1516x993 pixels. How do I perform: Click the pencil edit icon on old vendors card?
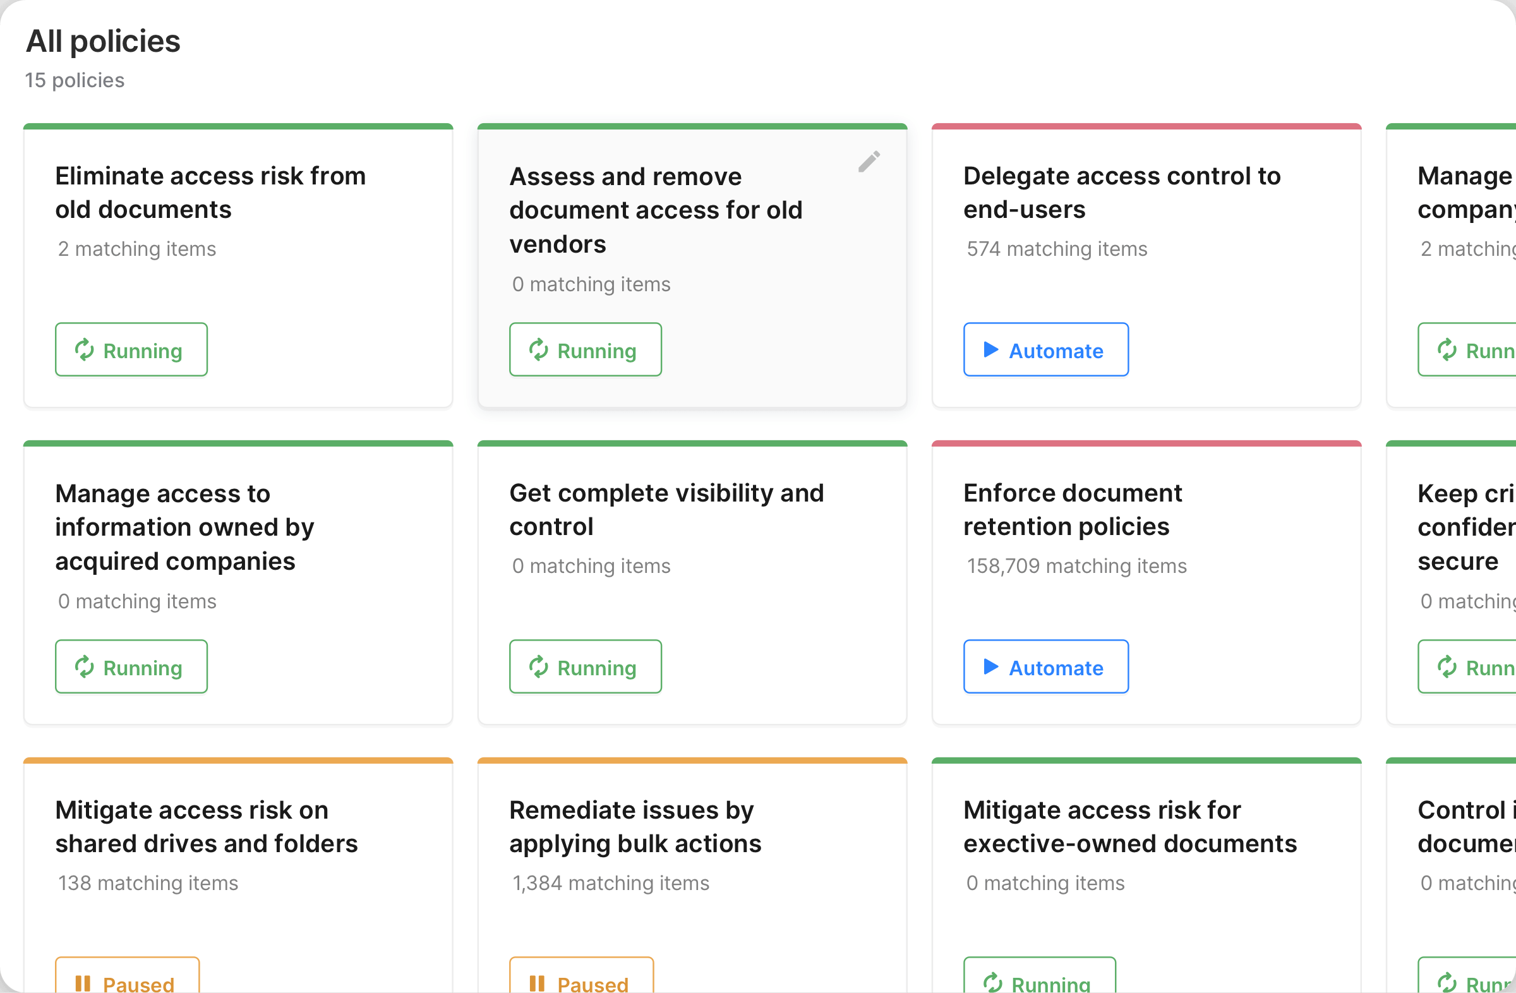point(868,162)
